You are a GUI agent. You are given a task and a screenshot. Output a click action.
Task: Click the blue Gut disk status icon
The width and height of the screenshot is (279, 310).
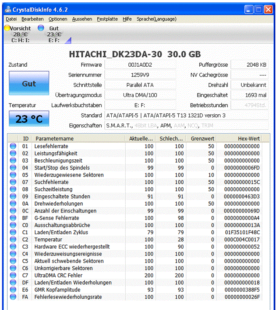pyautogui.click(x=41, y=28)
